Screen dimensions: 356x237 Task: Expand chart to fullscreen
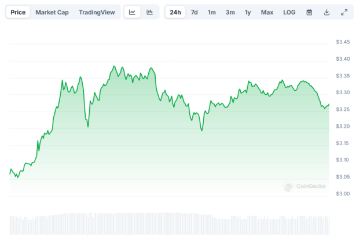point(344,12)
